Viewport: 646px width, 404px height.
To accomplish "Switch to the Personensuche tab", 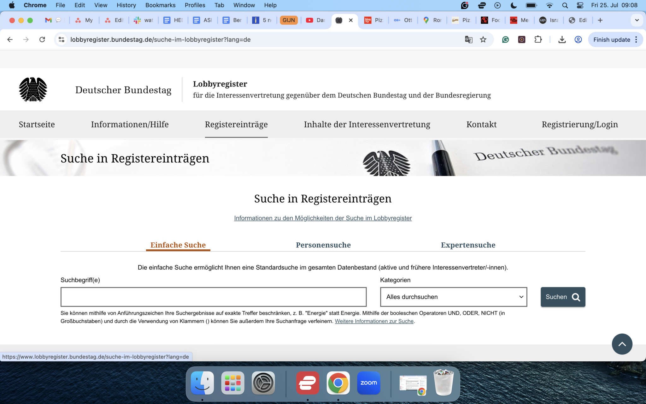I will tap(323, 245).
